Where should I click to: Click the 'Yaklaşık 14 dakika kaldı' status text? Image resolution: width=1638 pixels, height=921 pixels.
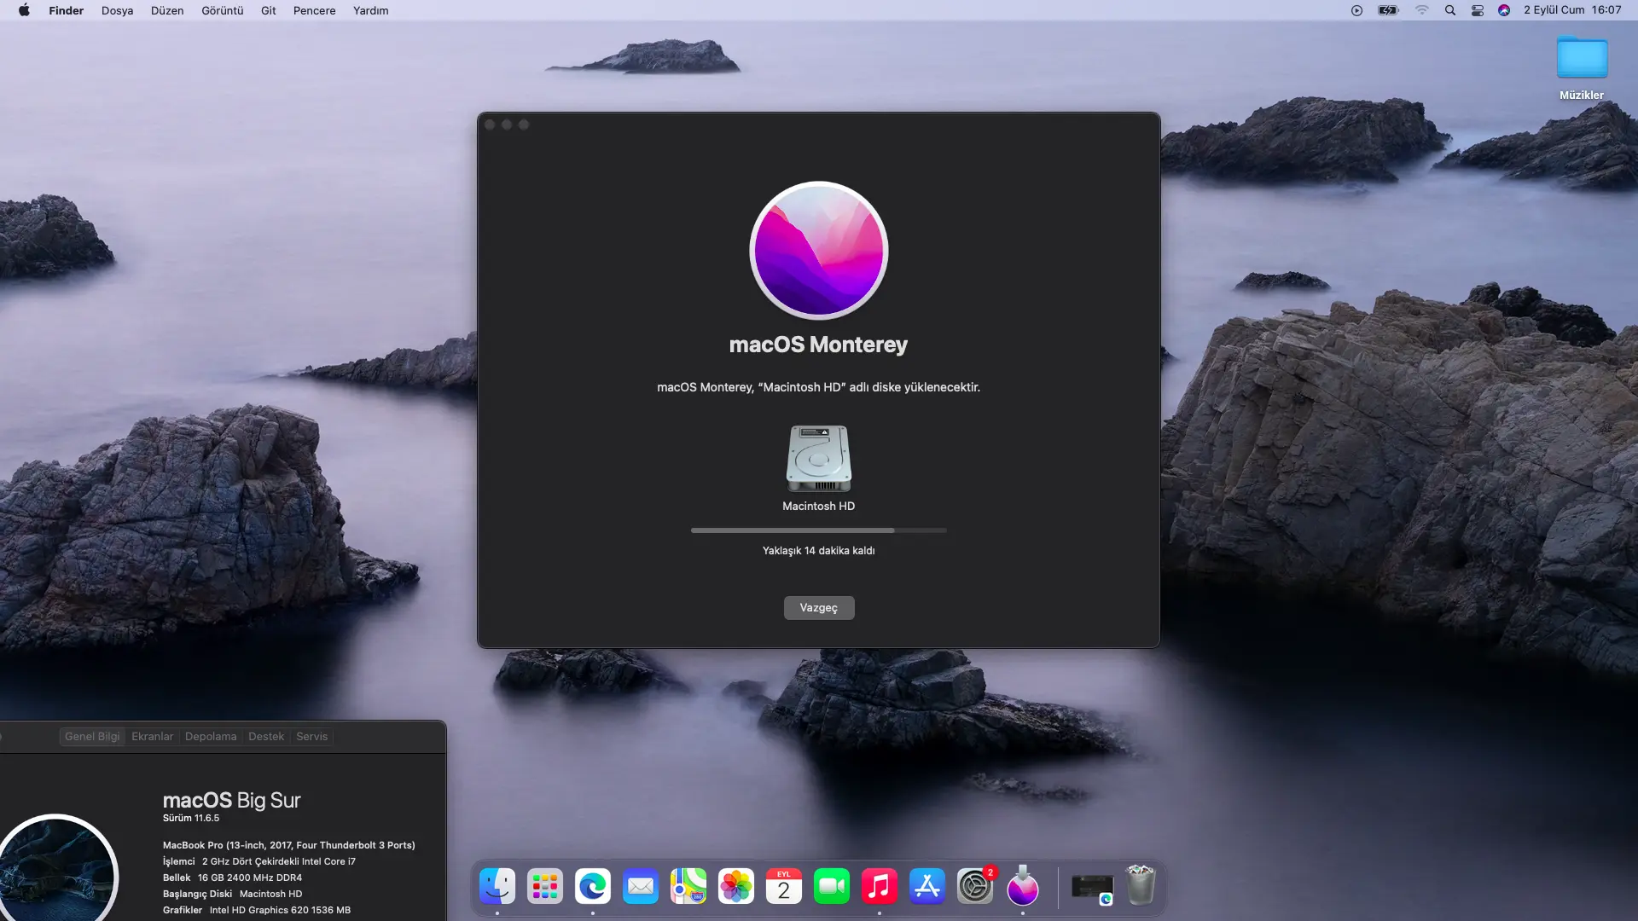click(x=819, y=551)
